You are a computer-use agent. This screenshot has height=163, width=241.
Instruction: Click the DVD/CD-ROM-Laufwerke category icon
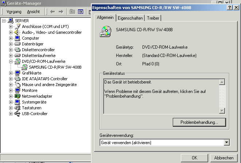(18, 61)
